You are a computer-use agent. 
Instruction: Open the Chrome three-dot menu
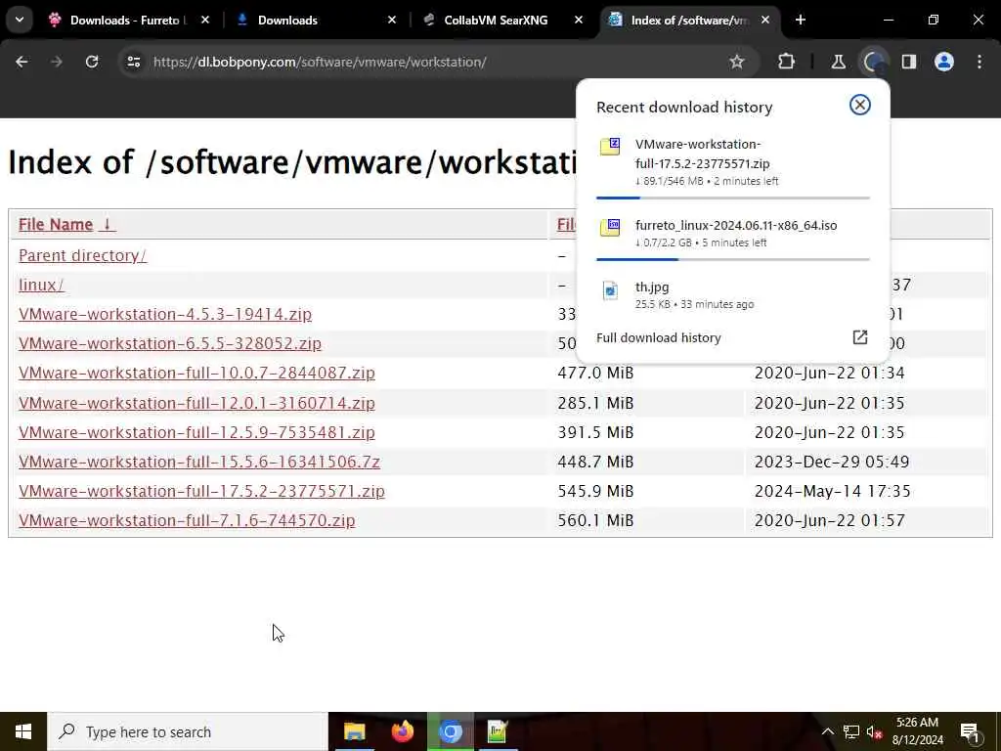tap(979, 62)
